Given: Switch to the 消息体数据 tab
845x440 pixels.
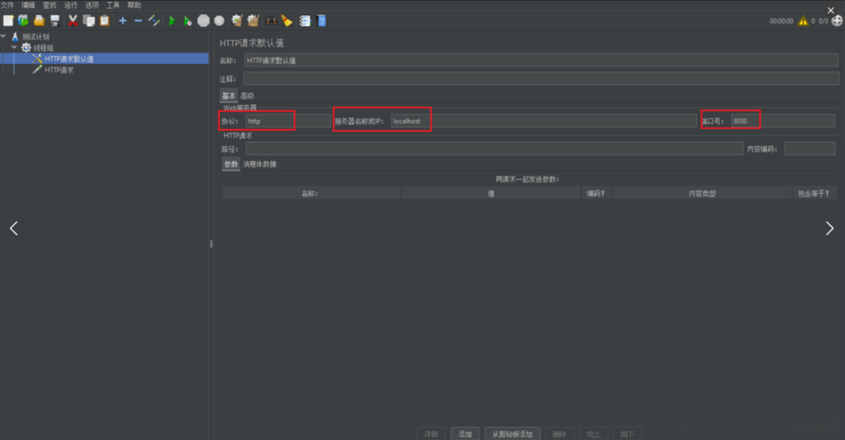Looking at the screenshot, I should tap(260, 164).
